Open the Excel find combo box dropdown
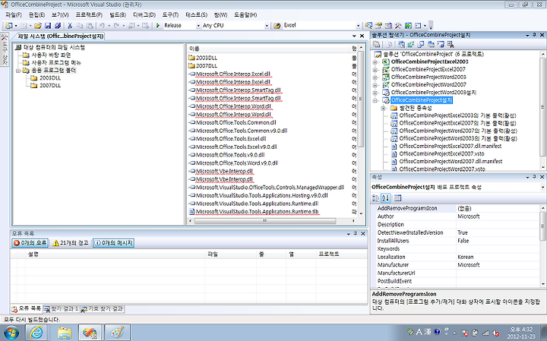 pos(358,26)
